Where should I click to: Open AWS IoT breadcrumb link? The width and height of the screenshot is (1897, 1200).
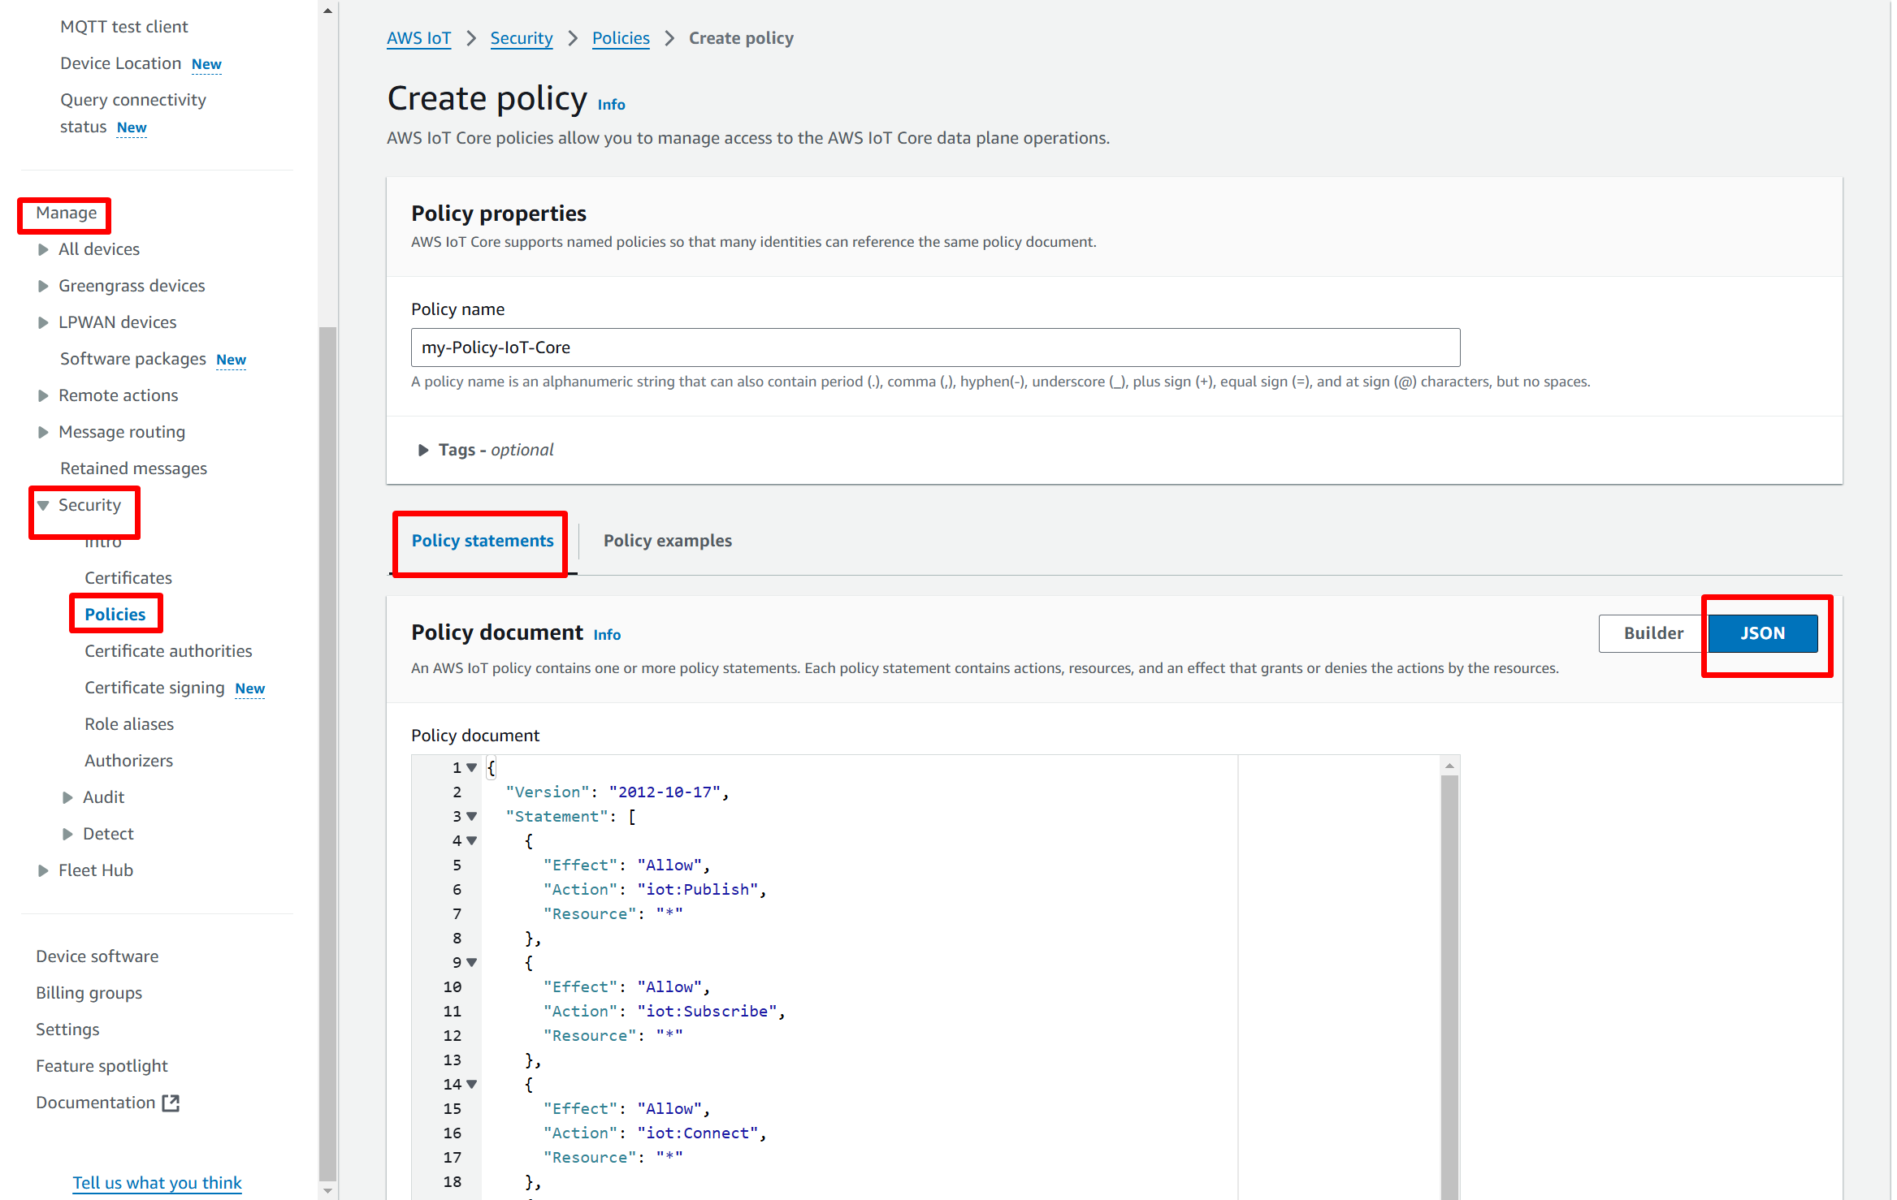[418, 38]
